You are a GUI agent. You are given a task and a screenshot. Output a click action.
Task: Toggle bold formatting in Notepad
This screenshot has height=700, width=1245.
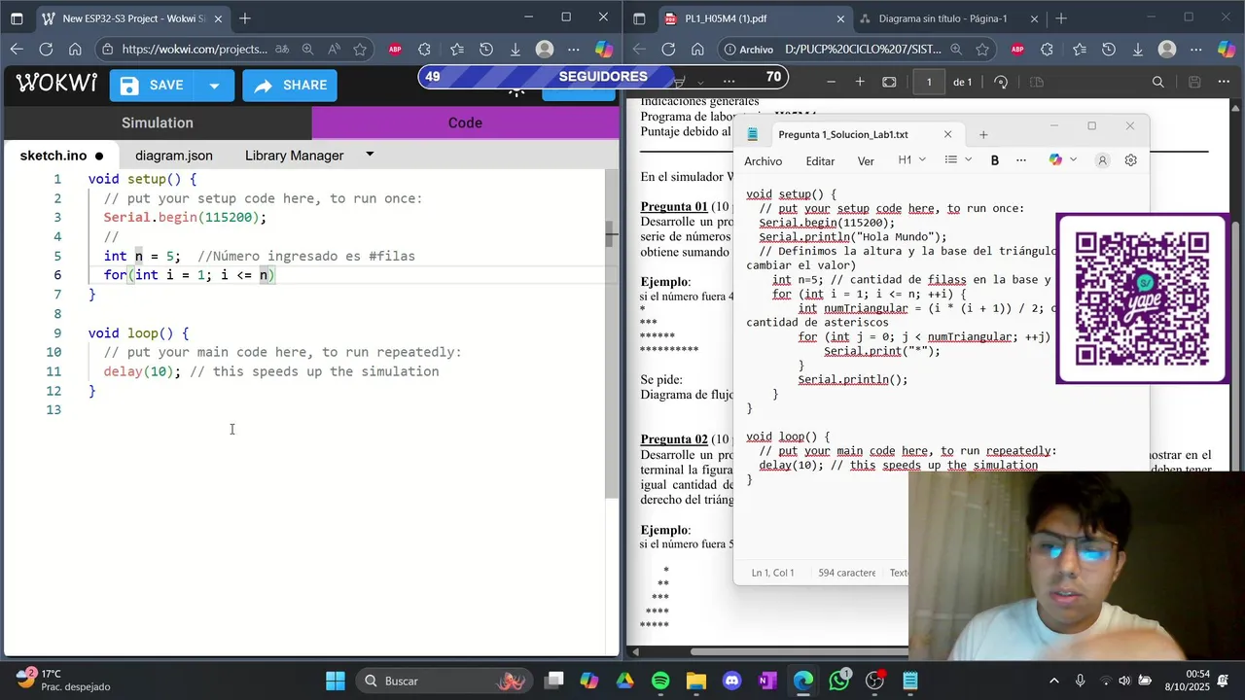tap(994, 160)
